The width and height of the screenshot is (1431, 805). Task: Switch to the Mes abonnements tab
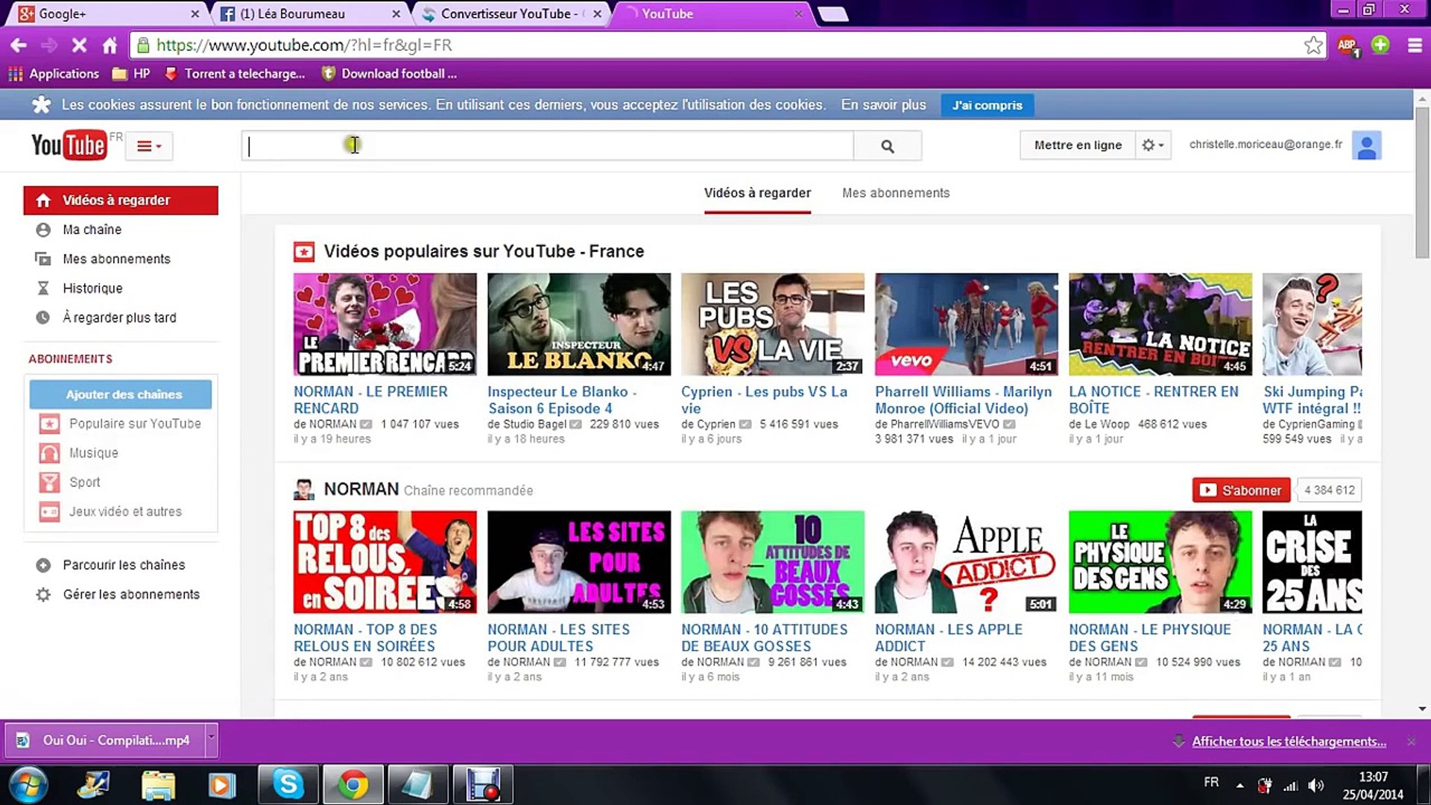click(895, 193)
